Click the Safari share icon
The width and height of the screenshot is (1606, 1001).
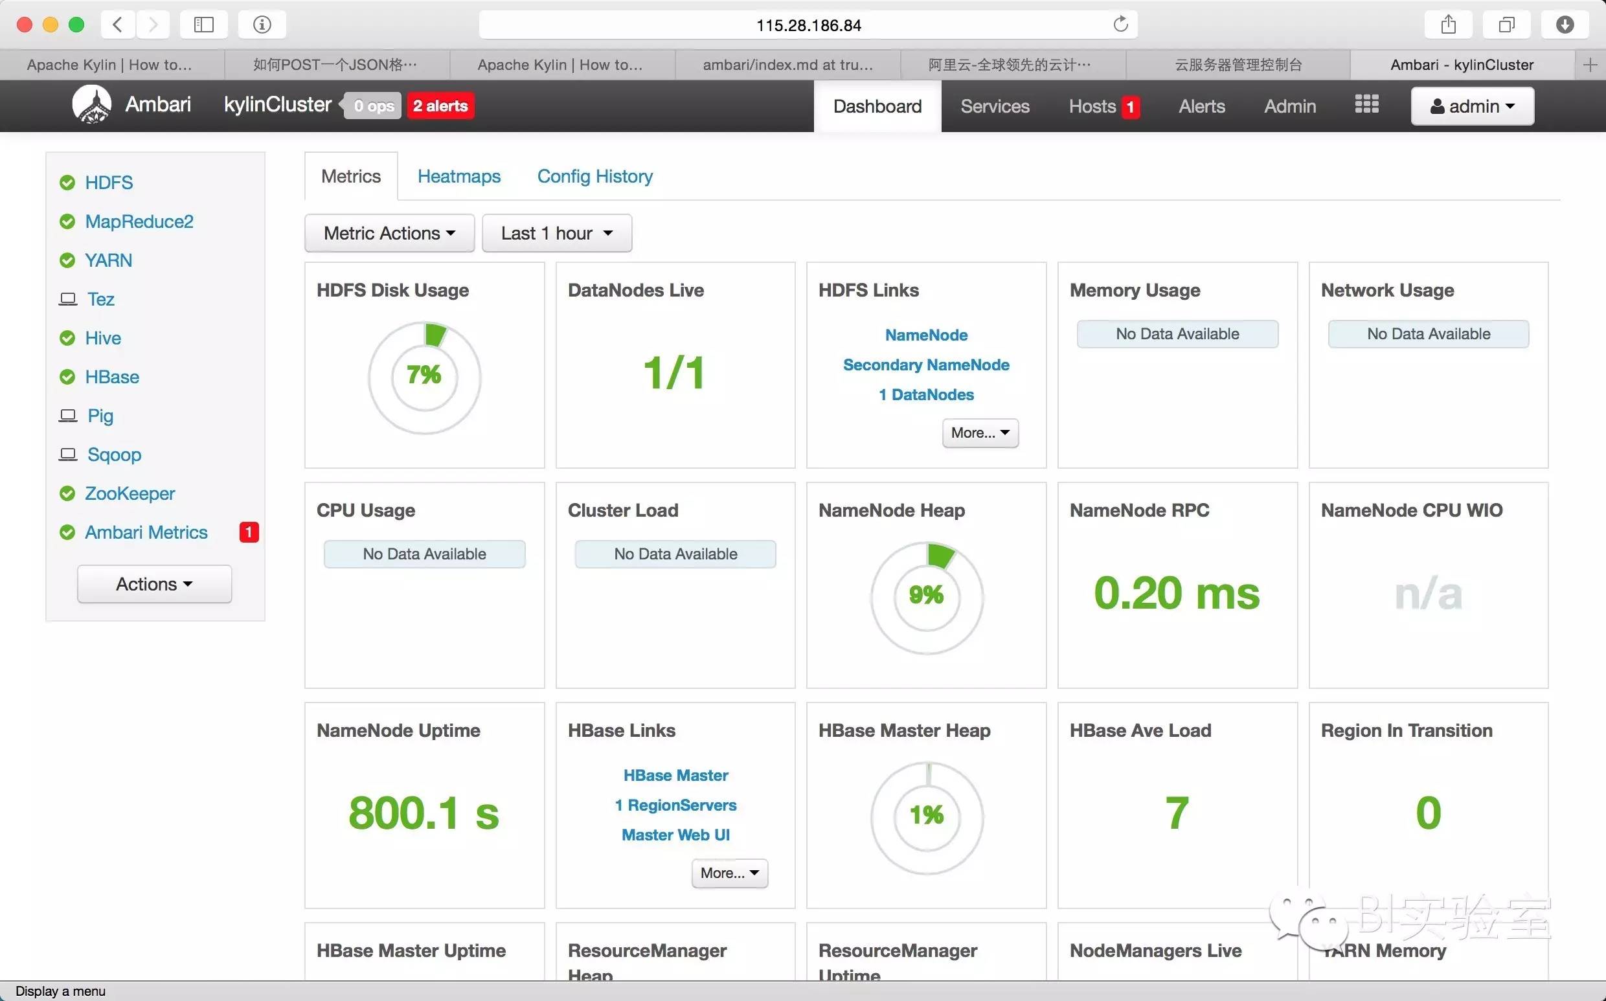pyautogui.click(x=1449, y=25)
